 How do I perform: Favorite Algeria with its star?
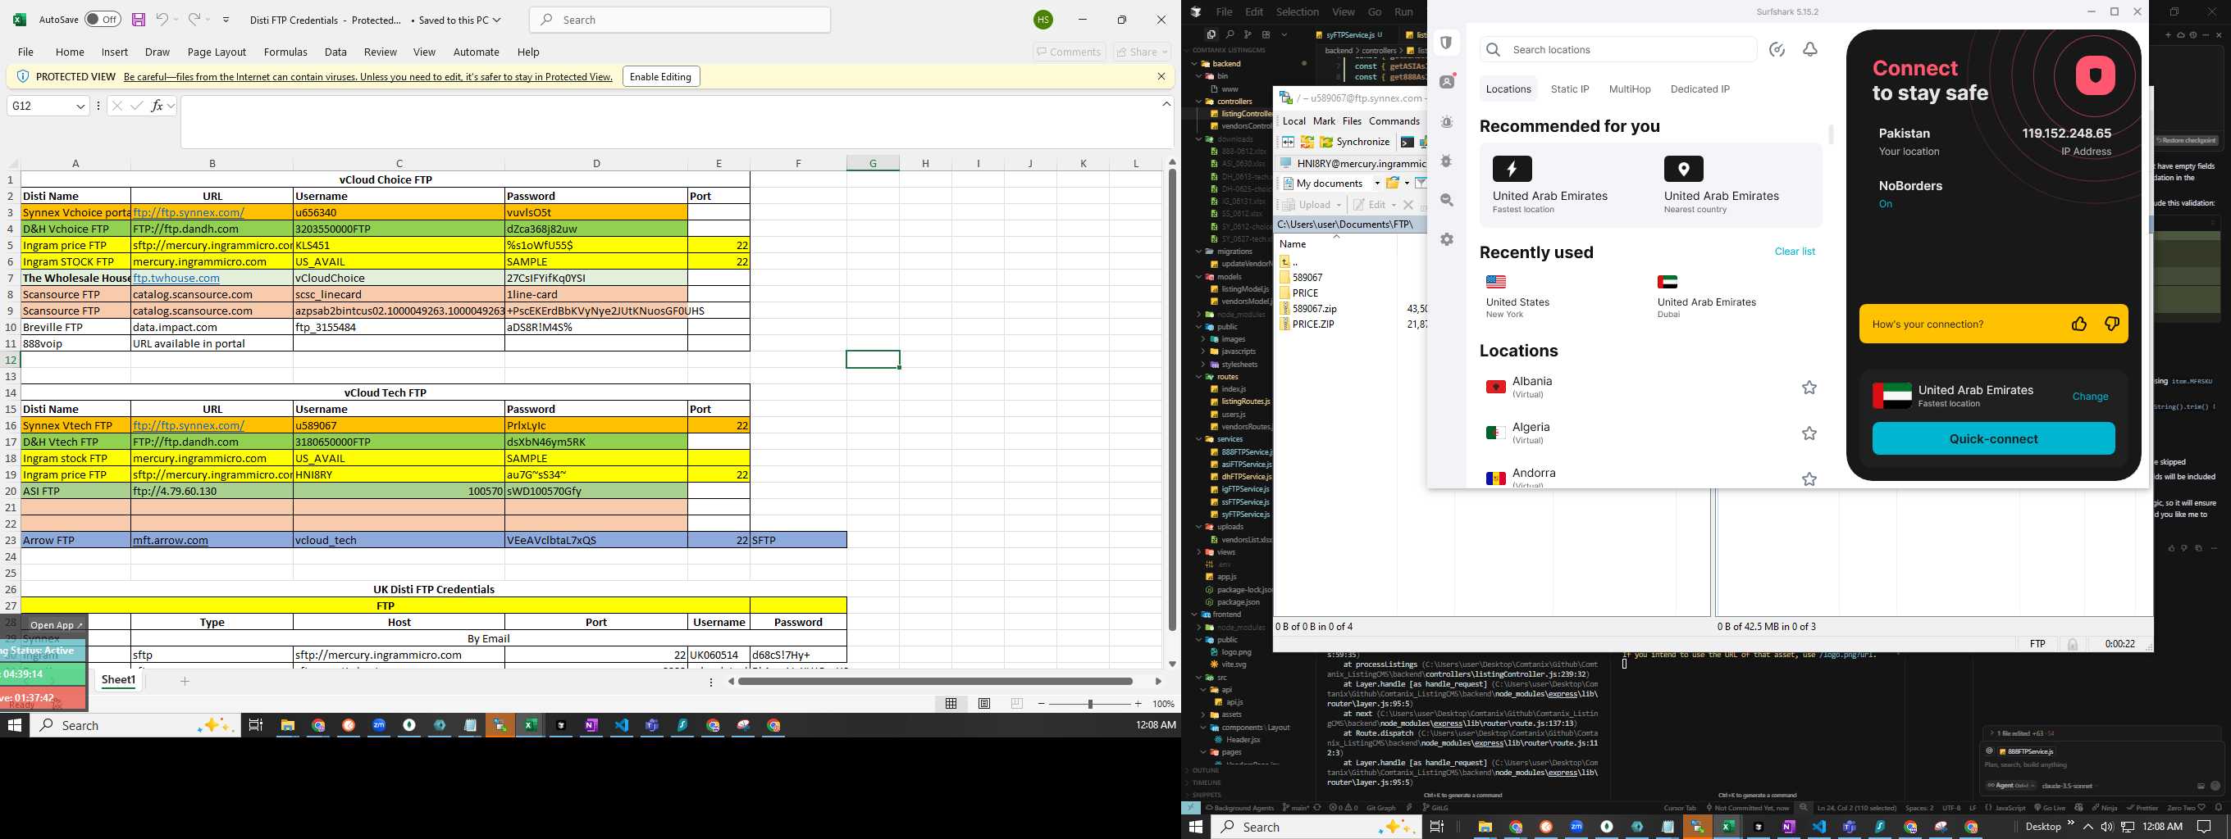click(x=1809, y=433)
